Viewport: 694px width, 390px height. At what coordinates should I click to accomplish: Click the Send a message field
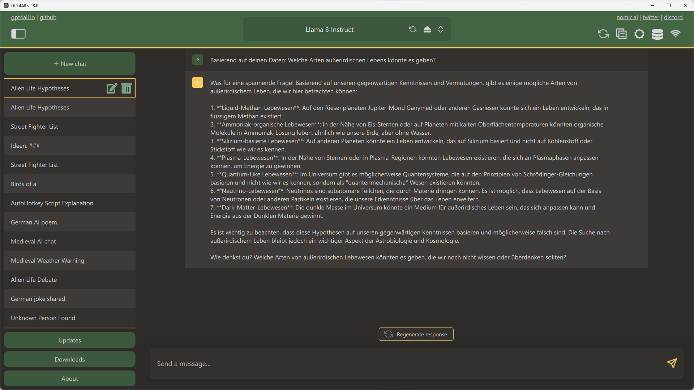(405, 364)
